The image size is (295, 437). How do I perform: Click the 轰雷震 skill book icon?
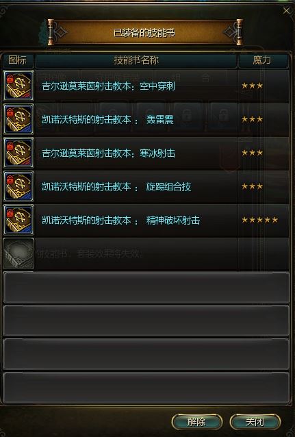(18, 119)
